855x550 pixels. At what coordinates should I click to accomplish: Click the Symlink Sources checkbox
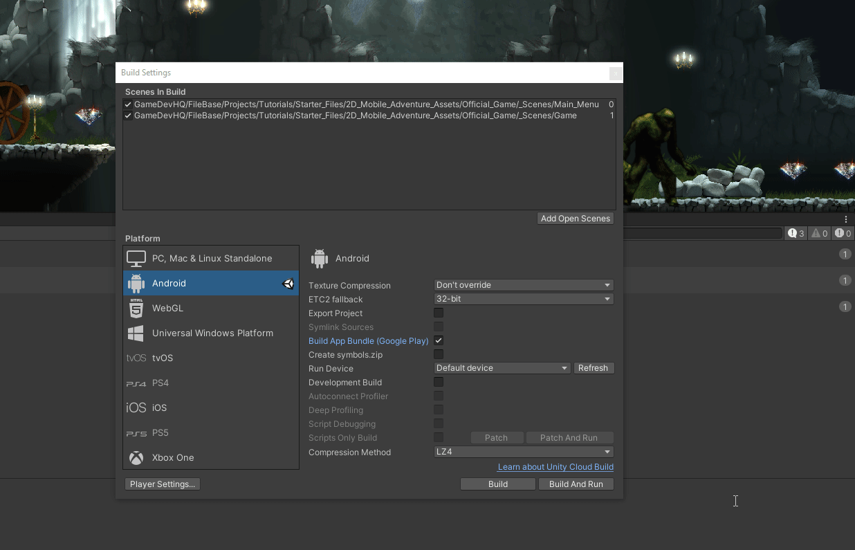click(x=439, y=327)
